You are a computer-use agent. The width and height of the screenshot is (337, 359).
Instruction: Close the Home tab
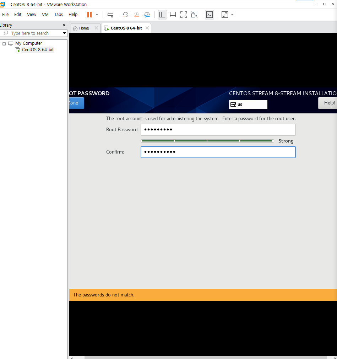(x=96, y=28)
